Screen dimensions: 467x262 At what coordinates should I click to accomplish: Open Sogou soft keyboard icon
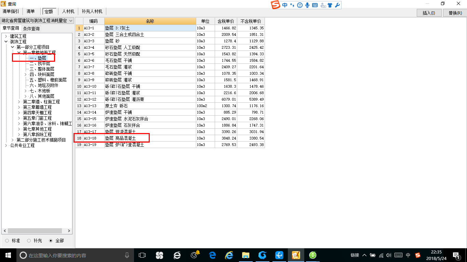coord(315,5)
